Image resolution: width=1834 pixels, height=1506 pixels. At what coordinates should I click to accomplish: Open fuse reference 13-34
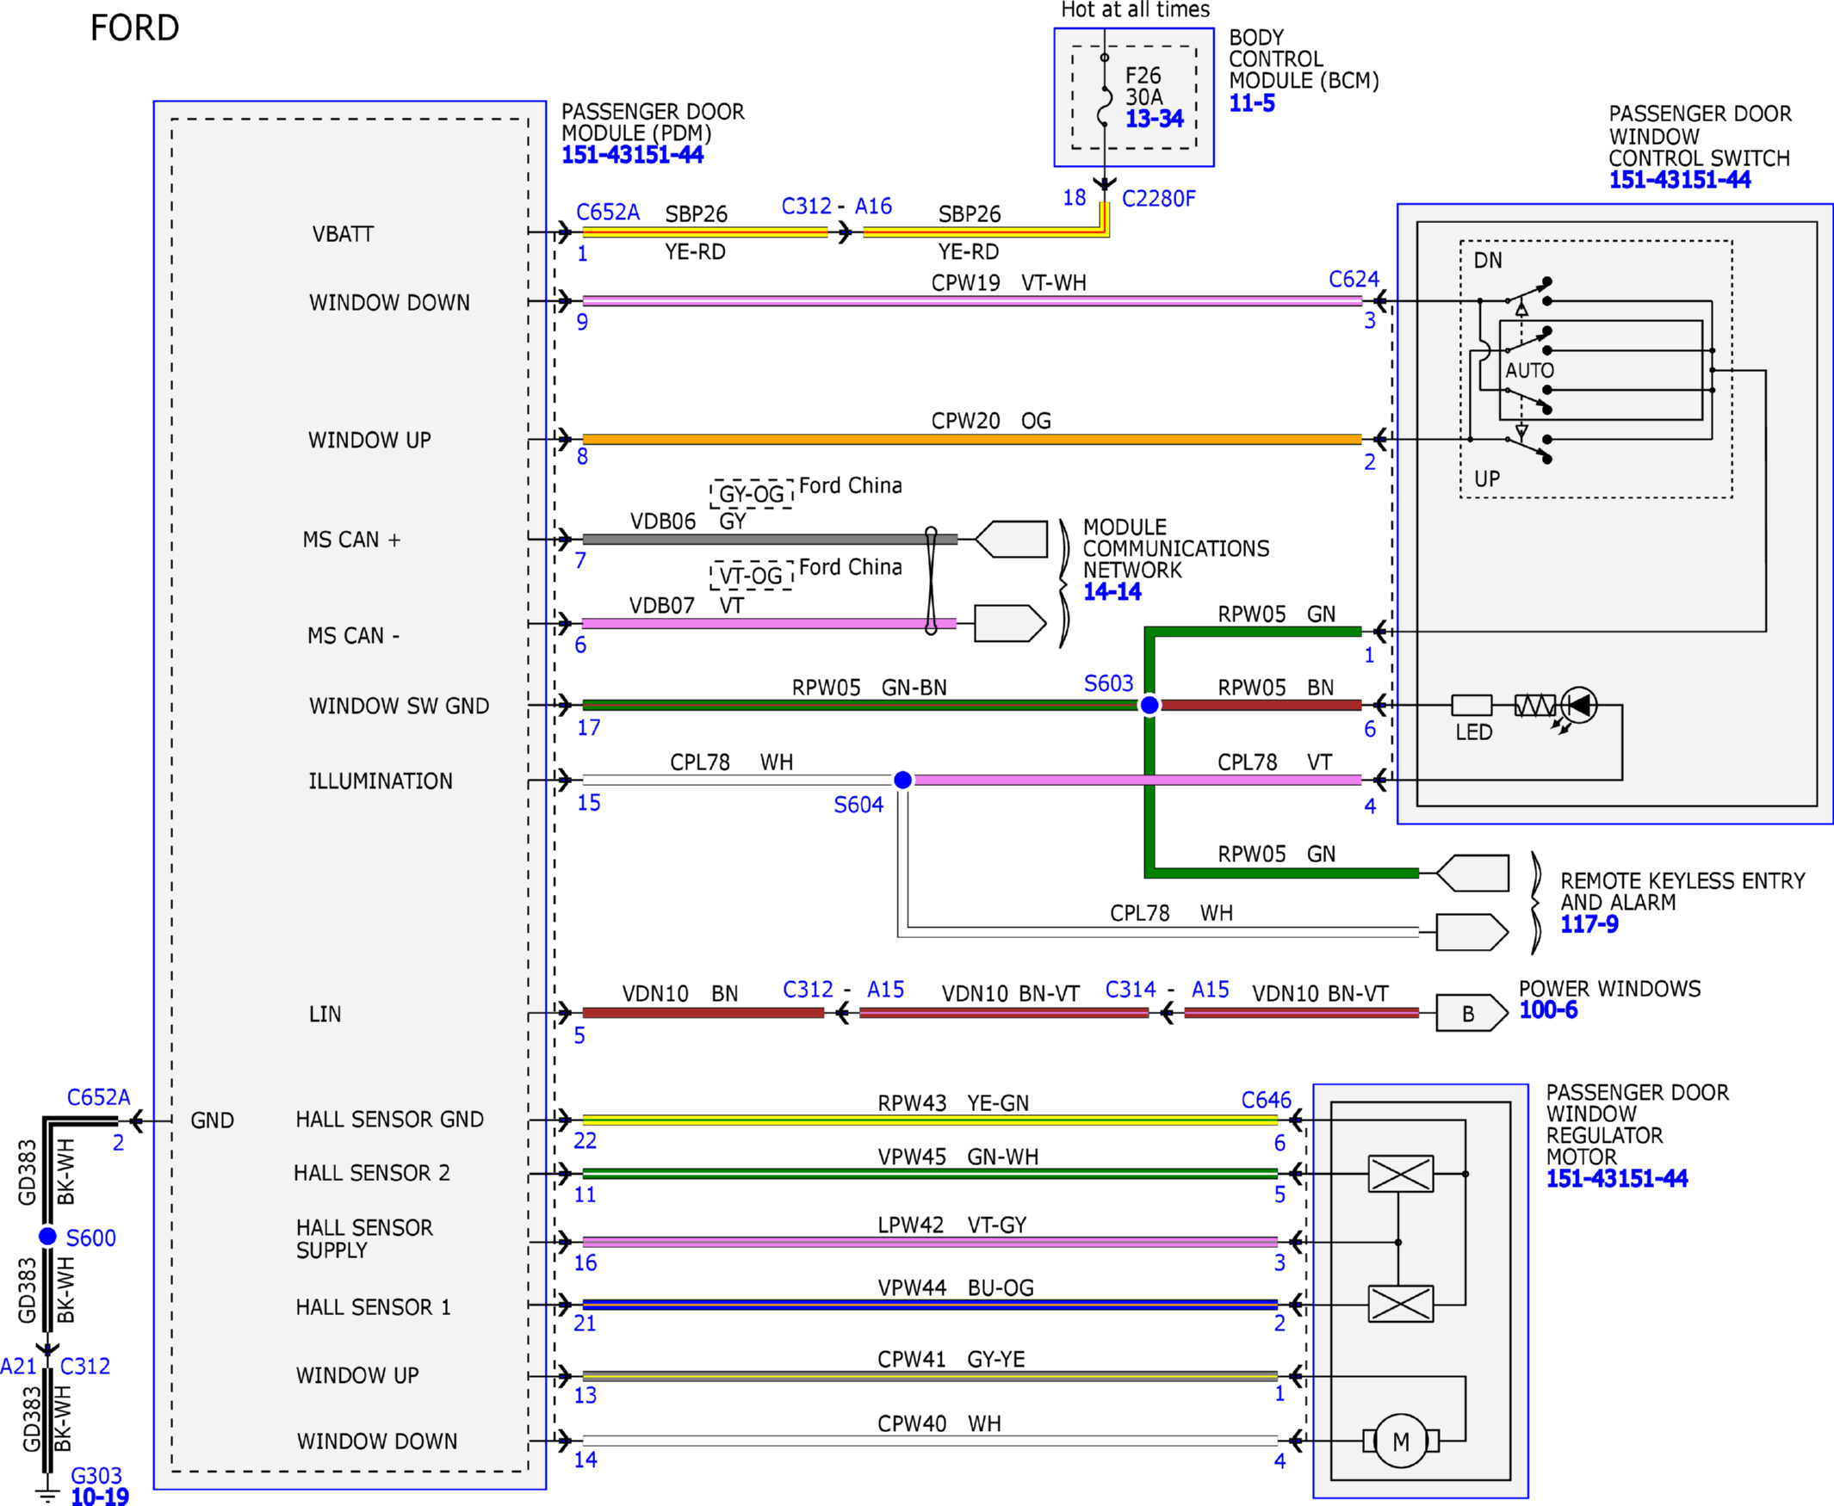click(x=1155, y=119)
